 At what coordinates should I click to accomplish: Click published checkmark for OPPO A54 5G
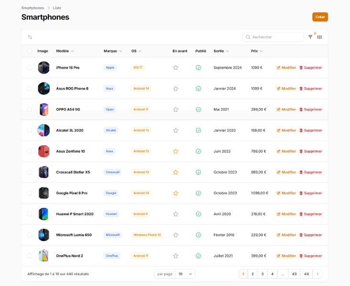coord(198,110)
